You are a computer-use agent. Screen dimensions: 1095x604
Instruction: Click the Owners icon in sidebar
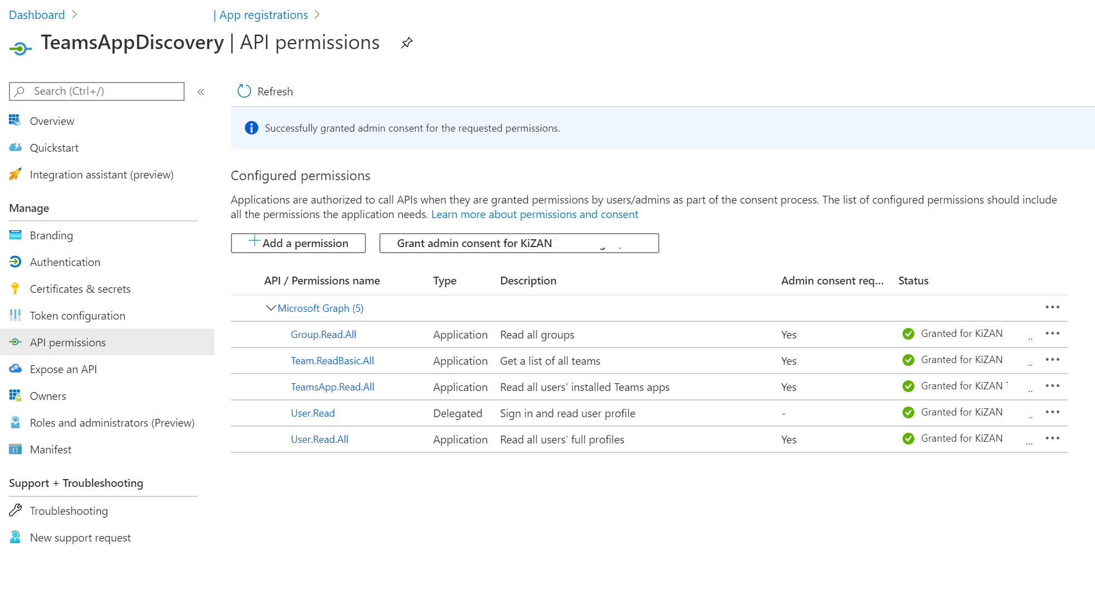coord(15,395)
